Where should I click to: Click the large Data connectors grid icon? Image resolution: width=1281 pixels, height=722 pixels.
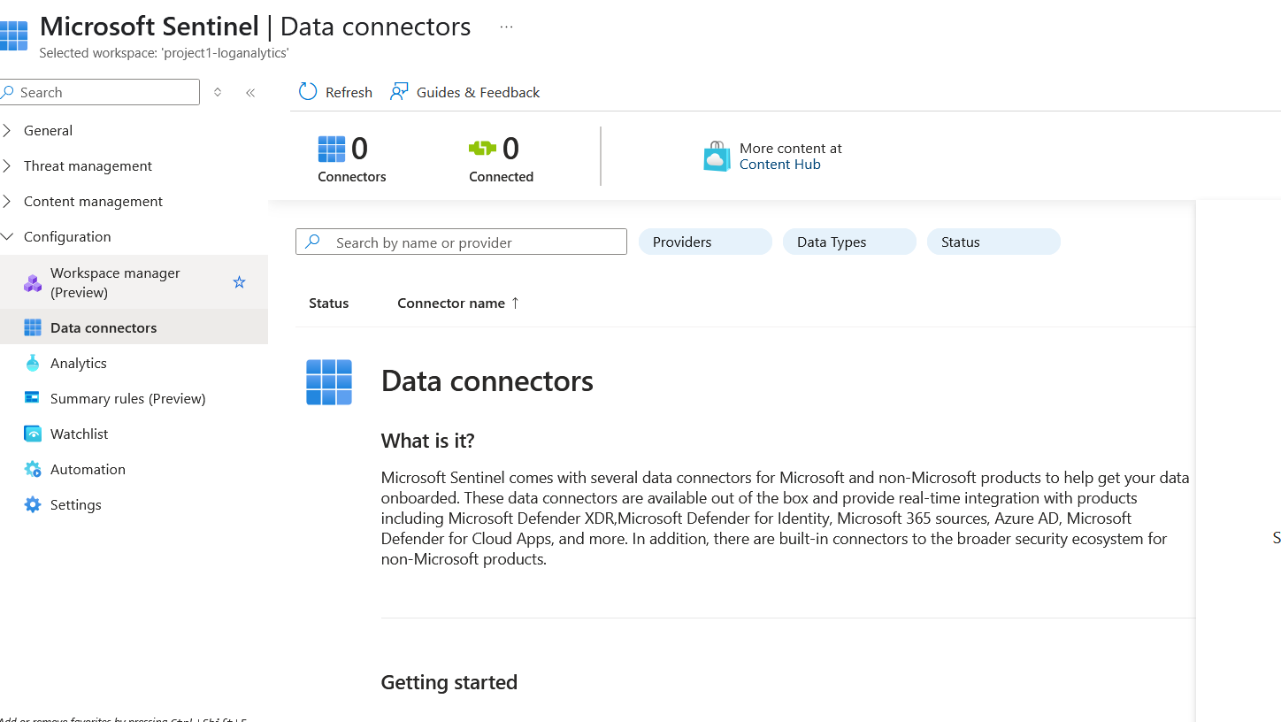329,382
